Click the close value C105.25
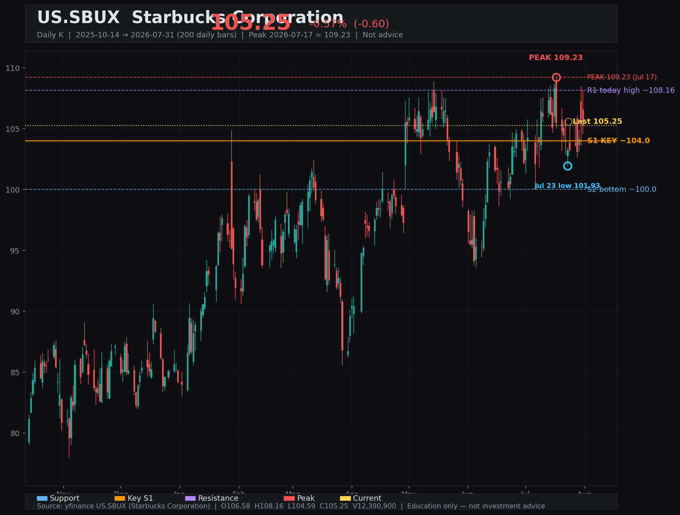This screenshot has height=515, width=680. pos(334,506)
